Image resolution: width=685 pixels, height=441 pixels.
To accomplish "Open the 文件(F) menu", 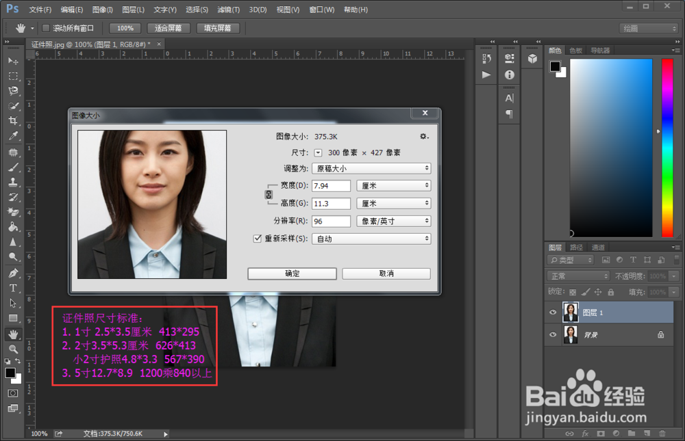I will pos(40,10).
